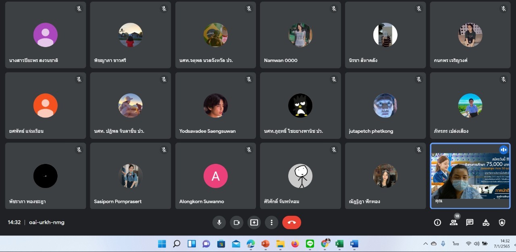Toggle the camera on or off
The width and height of the screenshot is (516, 252).
pos(237,222)
